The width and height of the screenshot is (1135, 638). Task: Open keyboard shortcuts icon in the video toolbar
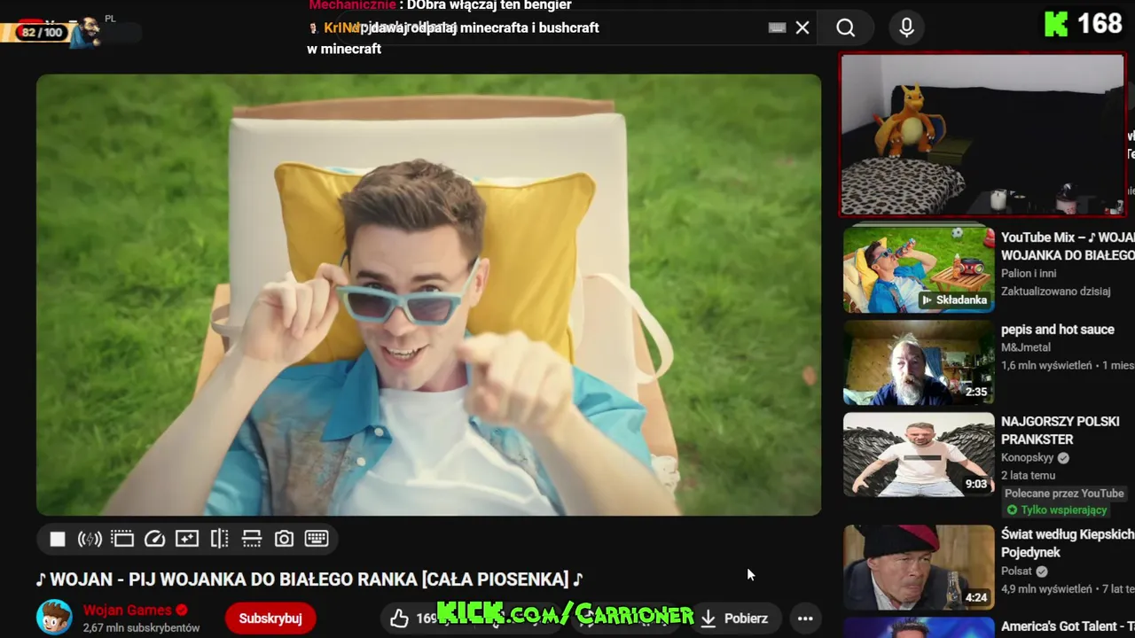click(317, 539)
